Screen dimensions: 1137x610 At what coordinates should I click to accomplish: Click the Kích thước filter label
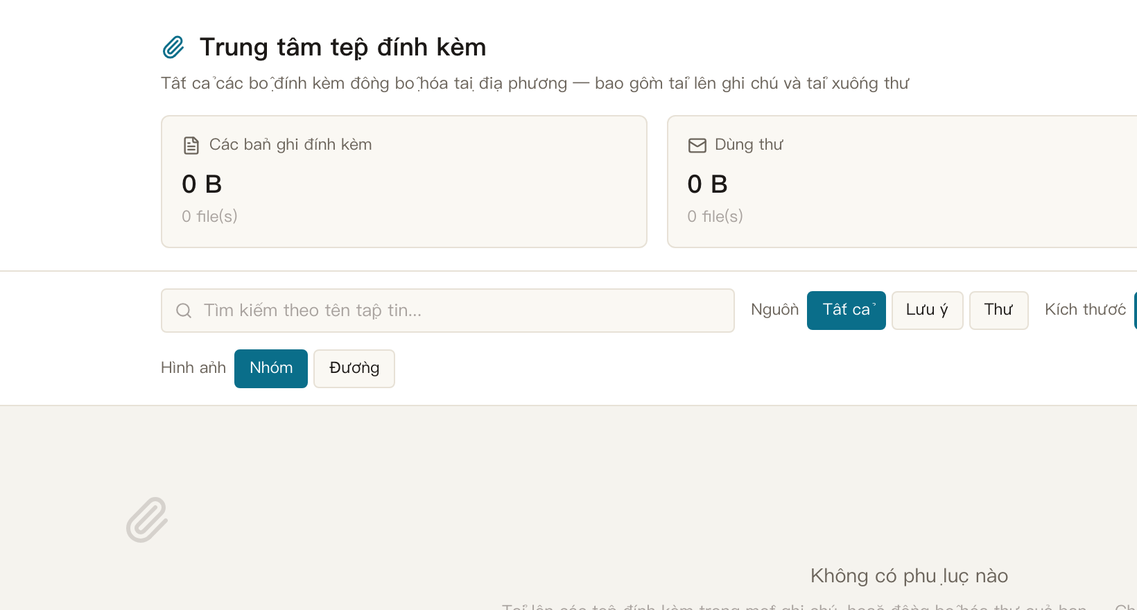click(x=1086, y=310)
